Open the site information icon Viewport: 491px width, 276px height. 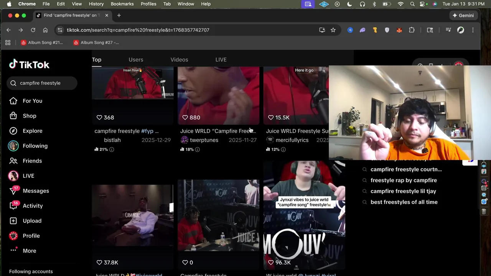(x=59, y=30)
